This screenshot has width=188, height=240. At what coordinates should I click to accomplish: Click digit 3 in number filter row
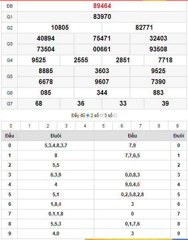point(67,126)
